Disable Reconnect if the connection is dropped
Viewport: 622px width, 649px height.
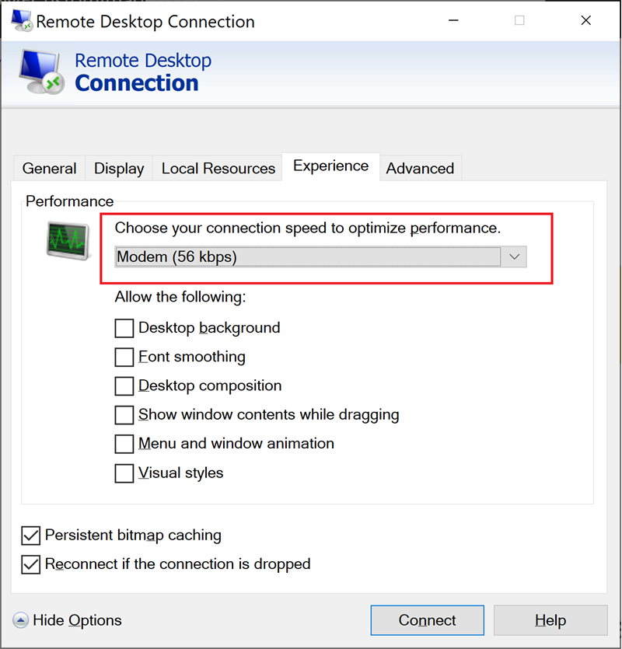(x=30, y=564)
